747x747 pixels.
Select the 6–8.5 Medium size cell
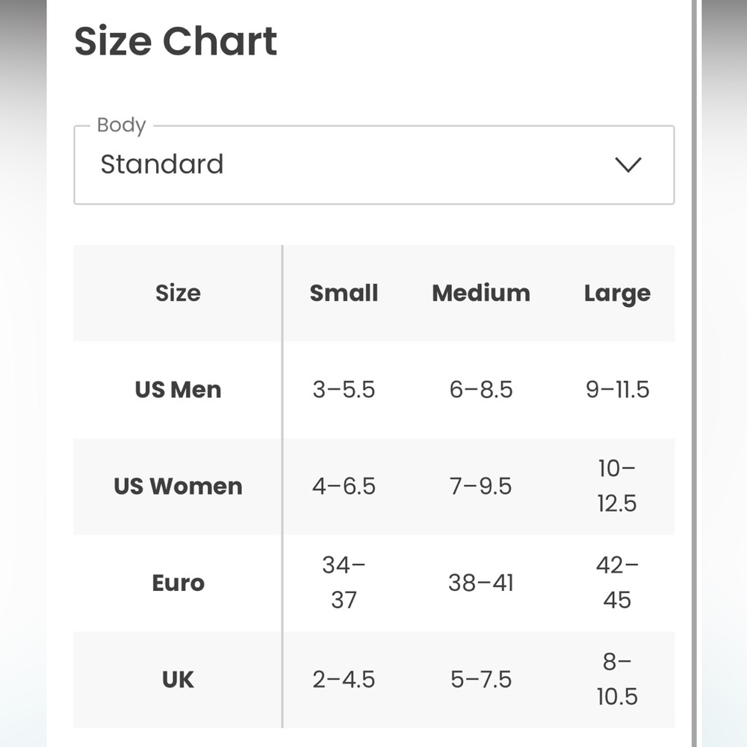pos(480,389)
